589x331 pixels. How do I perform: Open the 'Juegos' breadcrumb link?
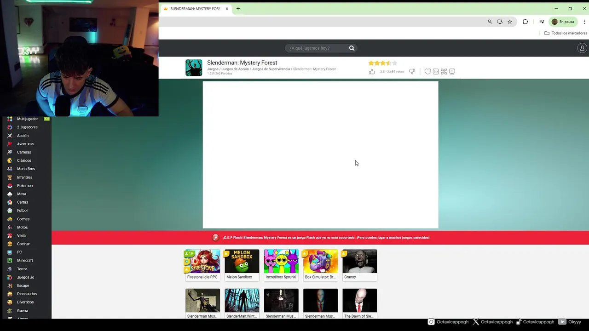pos(213,69)
